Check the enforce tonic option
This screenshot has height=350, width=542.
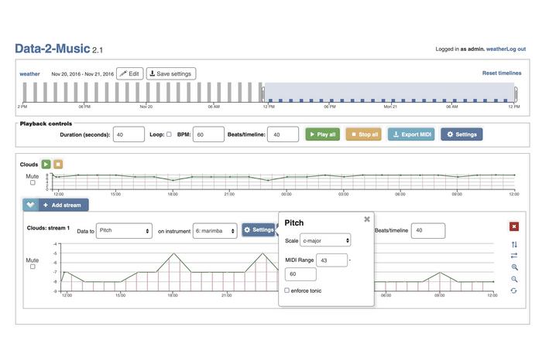[x=287, y=291]
